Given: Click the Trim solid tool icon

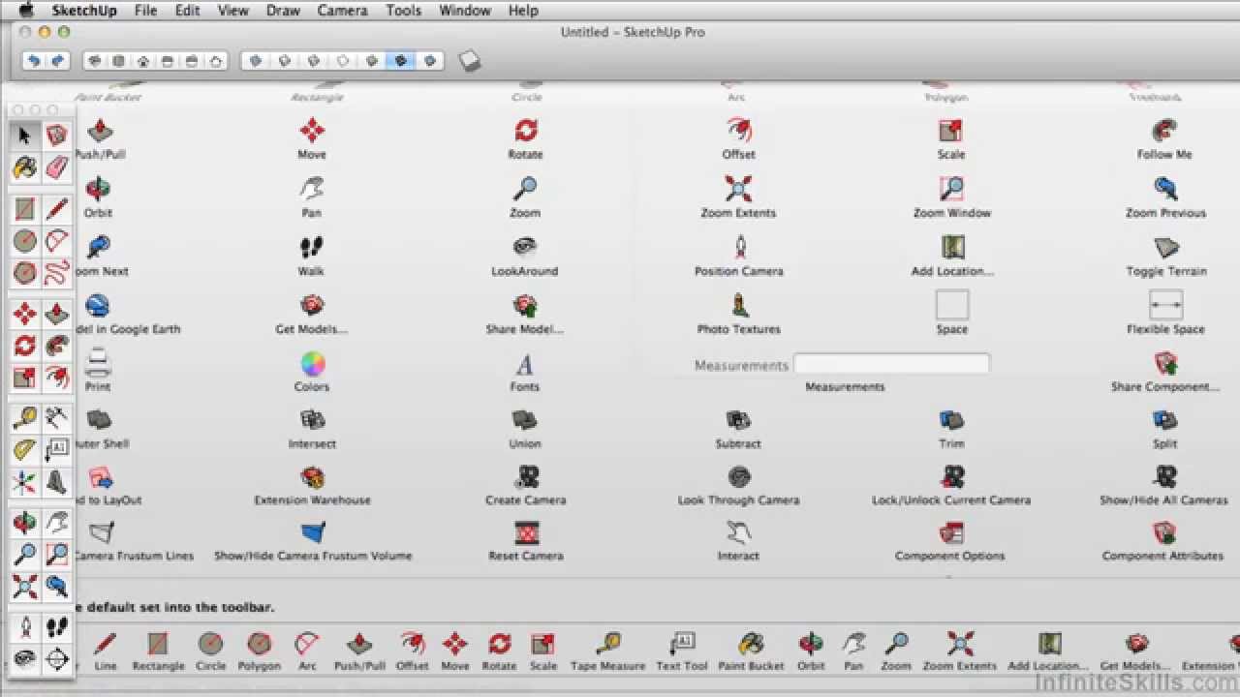Looking at the screenshot, I should coord(951,420).
